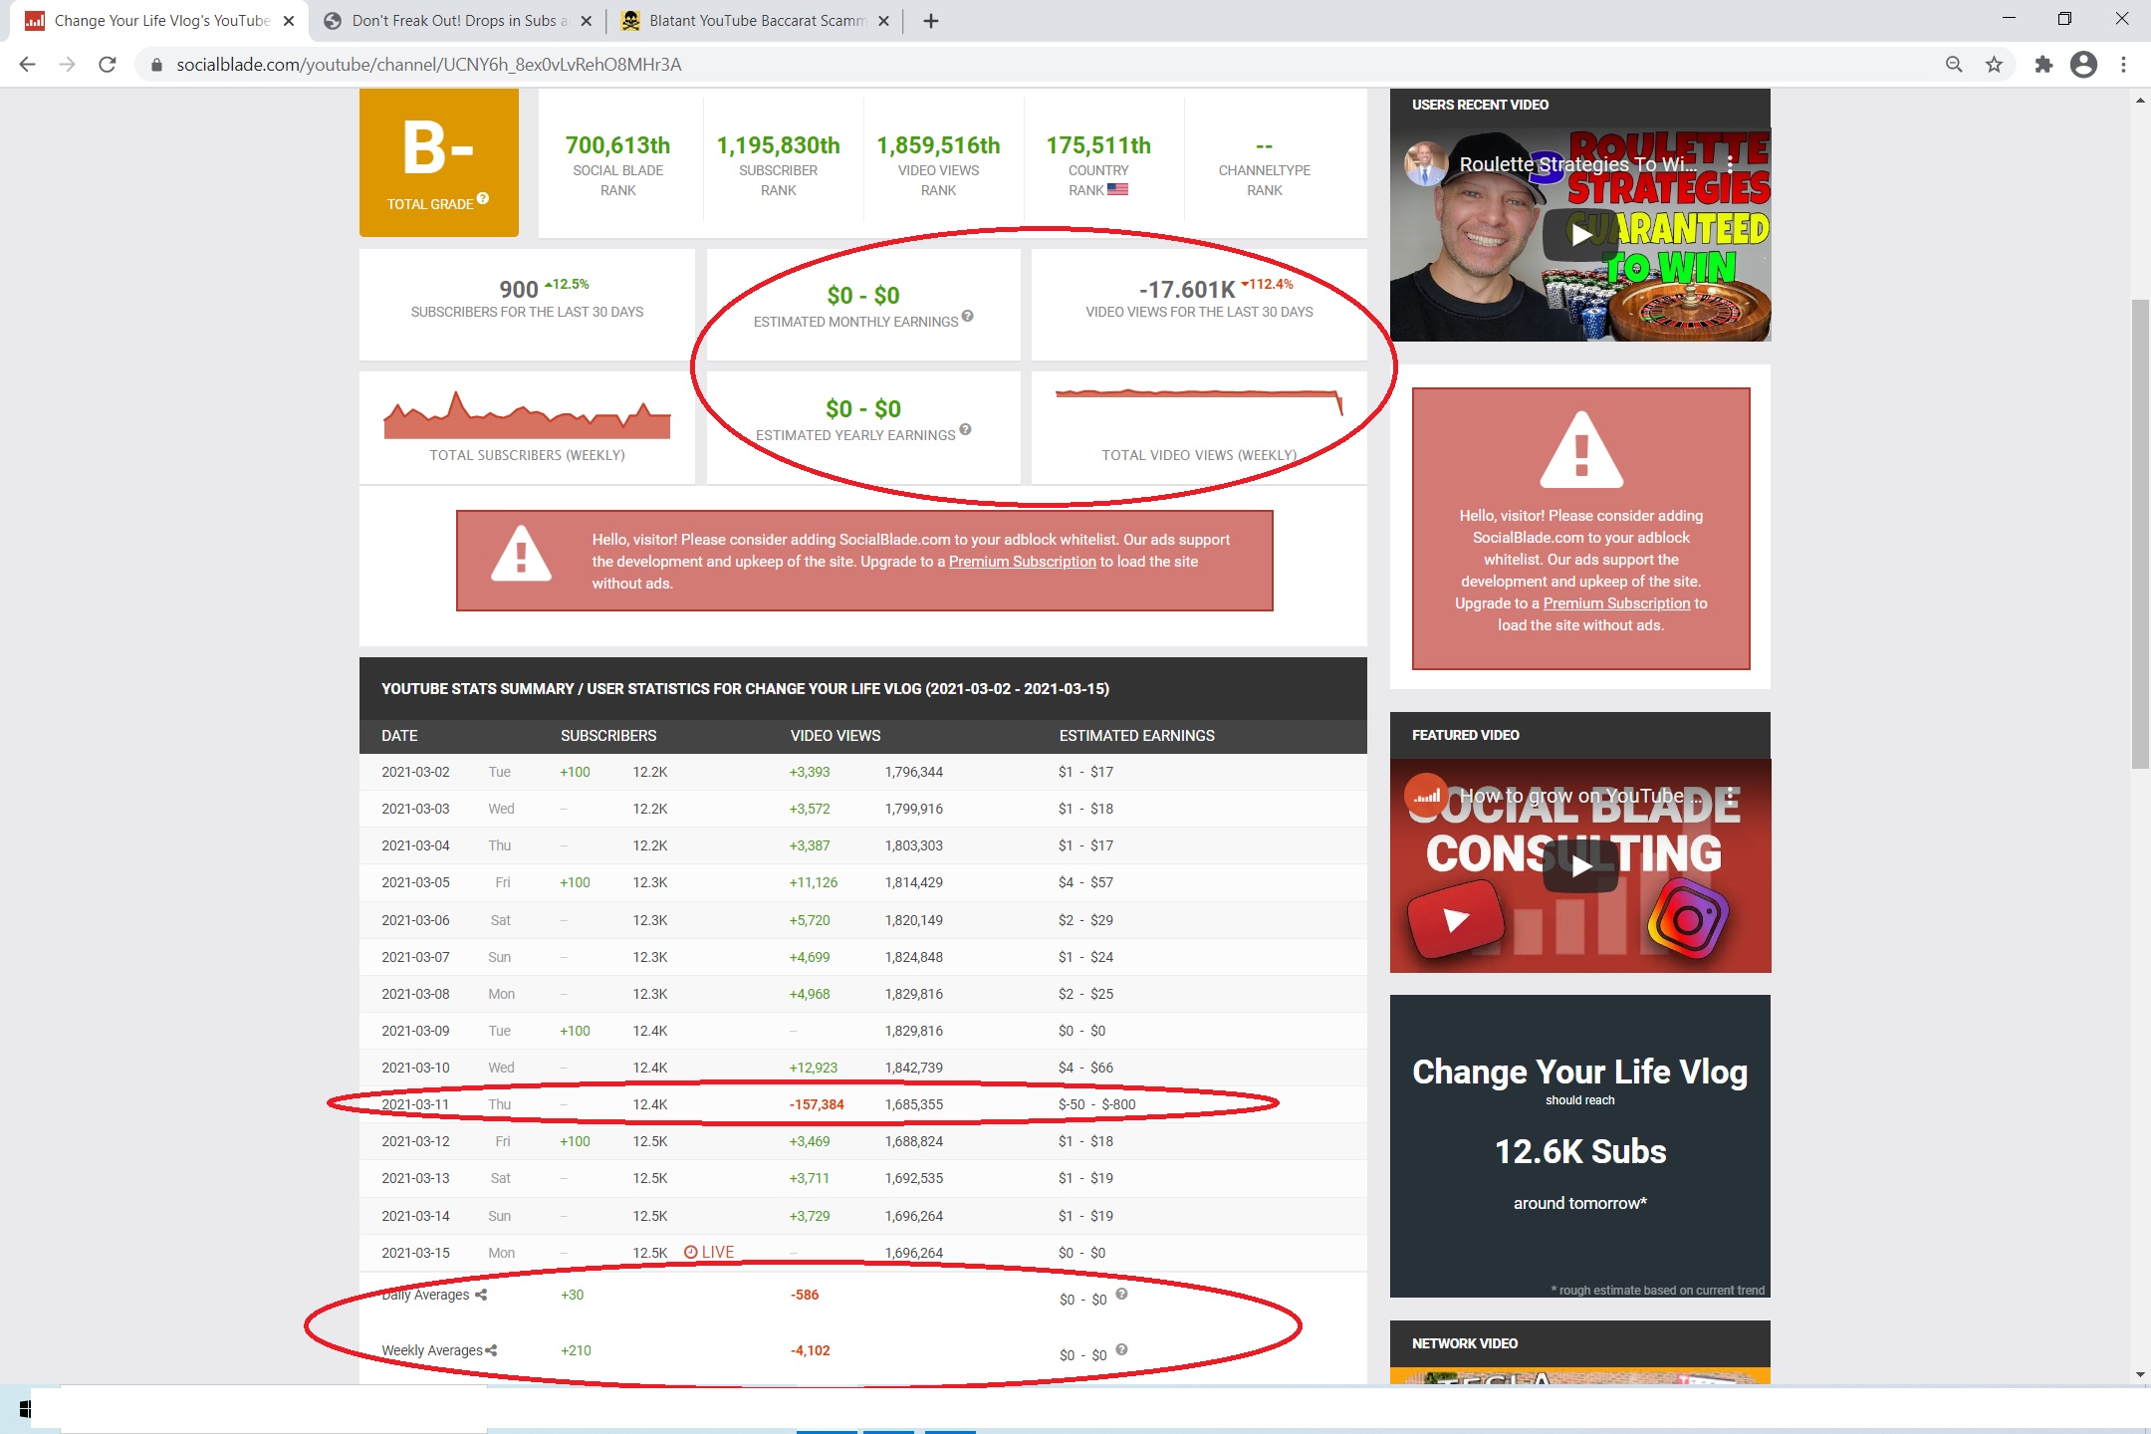Screen dimensions: 2151x1434
Task: Click the Windows Start button
Action: pos(26,1409)
